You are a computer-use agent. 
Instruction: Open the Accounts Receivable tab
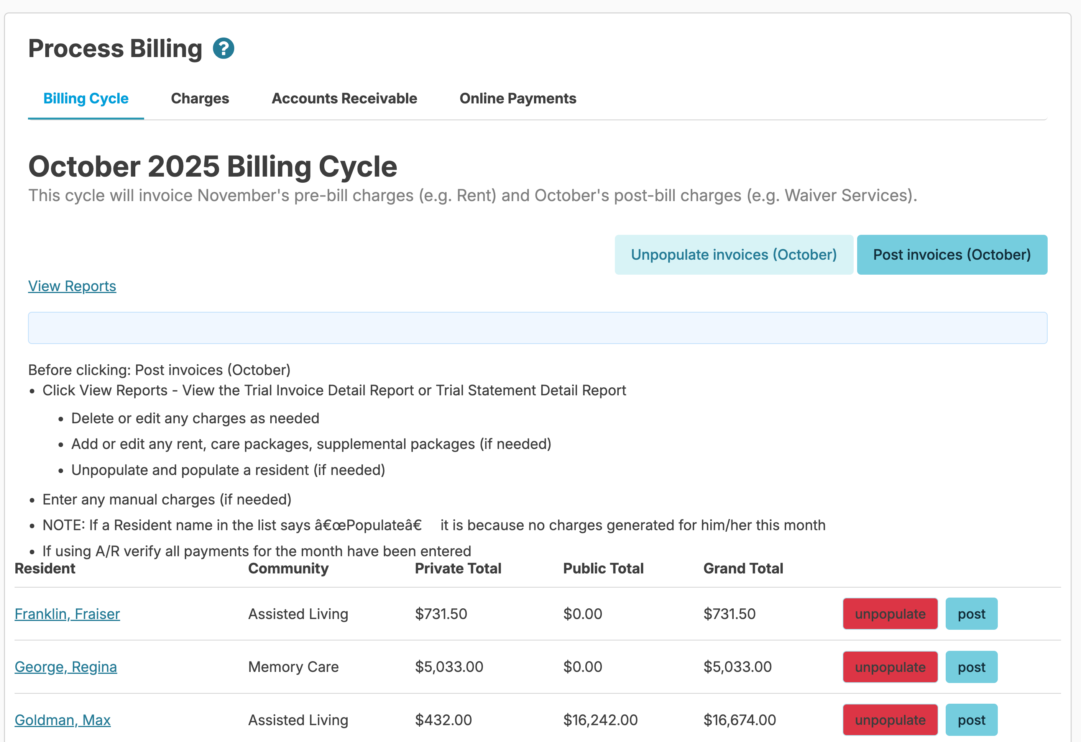(344, 98)
